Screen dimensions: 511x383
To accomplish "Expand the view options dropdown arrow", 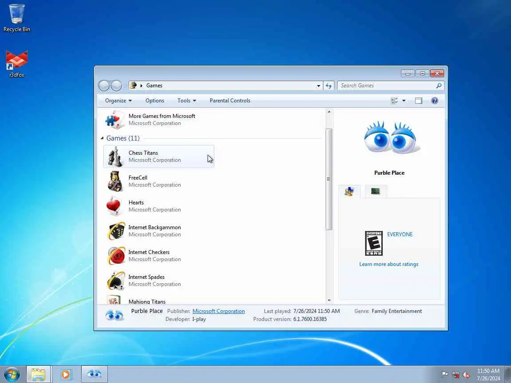I will click(404, 101).
